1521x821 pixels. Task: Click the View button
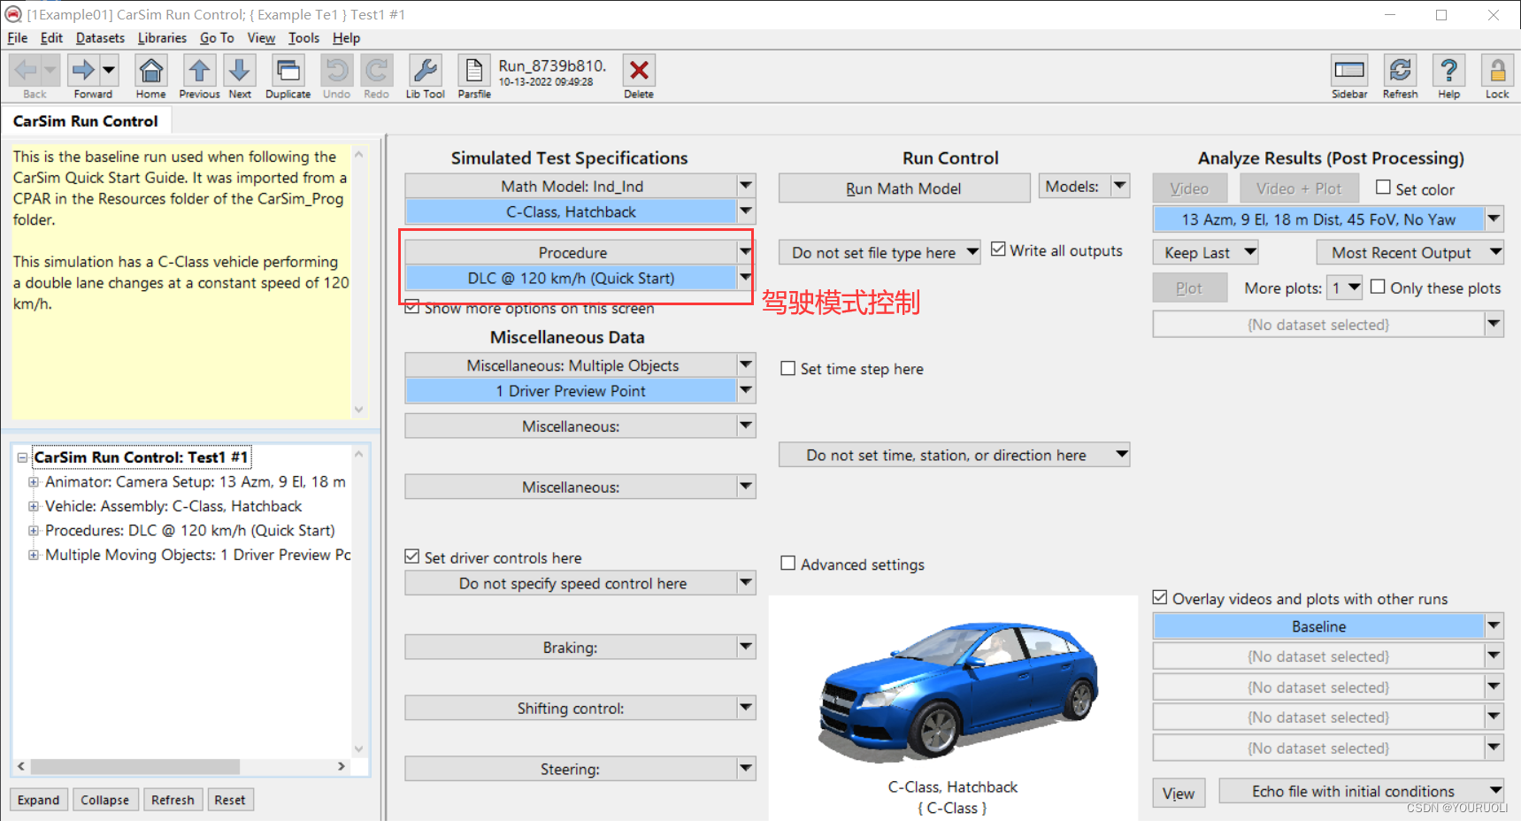point(1178,794)
